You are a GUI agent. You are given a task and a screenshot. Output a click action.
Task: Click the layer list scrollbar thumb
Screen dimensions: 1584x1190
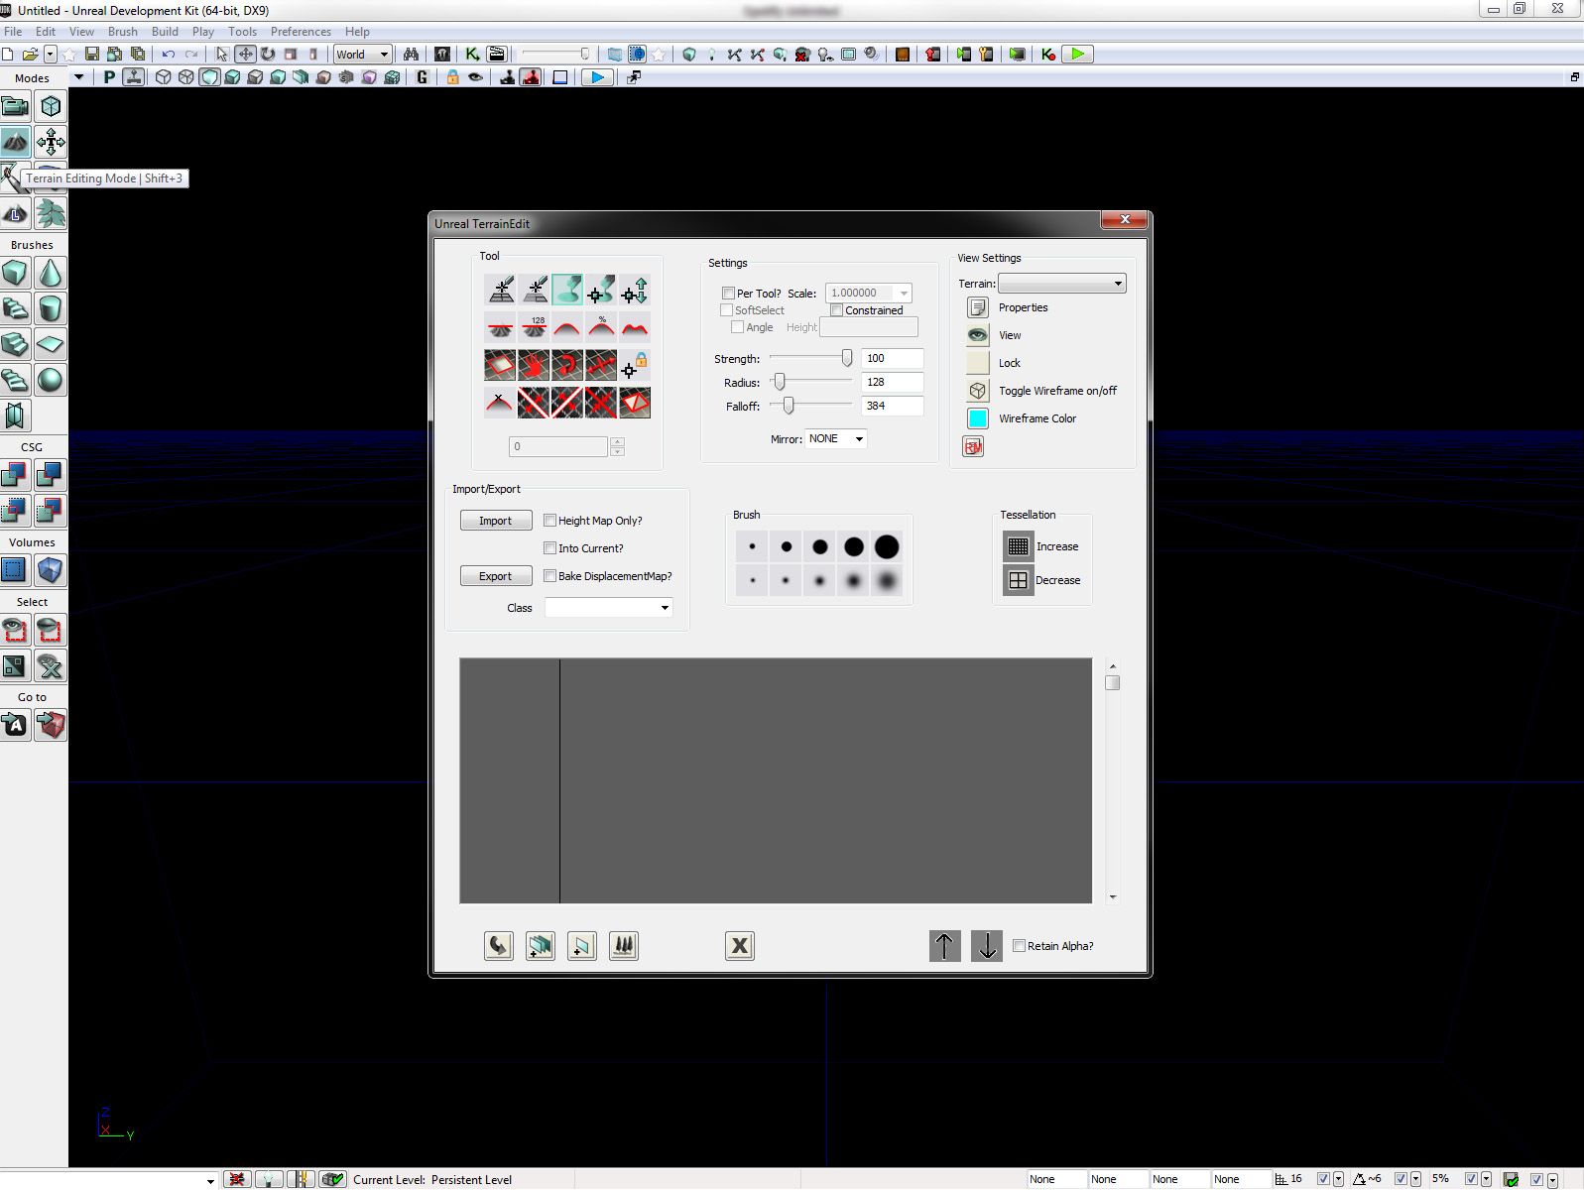tap(1113, 682)
